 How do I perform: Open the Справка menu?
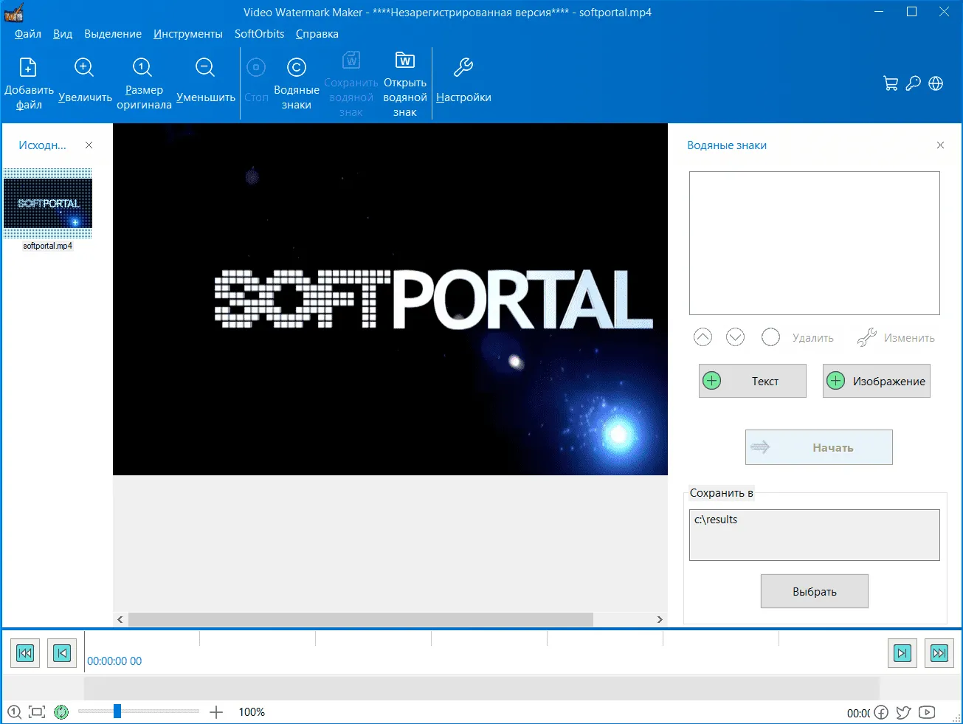tap(317, 34)
